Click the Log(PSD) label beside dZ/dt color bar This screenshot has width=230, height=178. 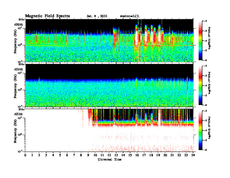[209, 128]
